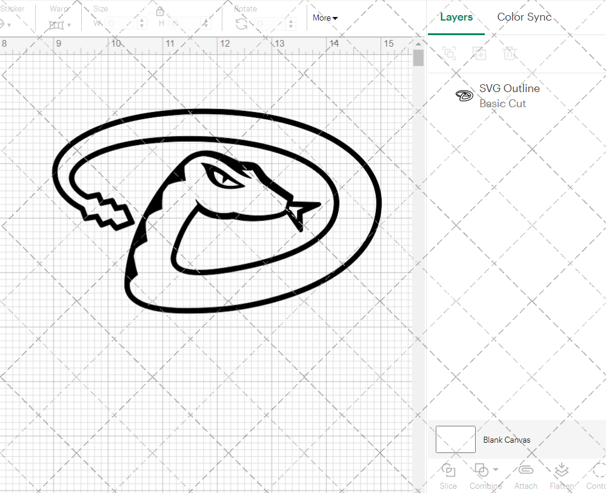This screenshot has width=606, height=493.
Task: Click the canvas vertical scrollbar
Action: [x=418, y=58]
